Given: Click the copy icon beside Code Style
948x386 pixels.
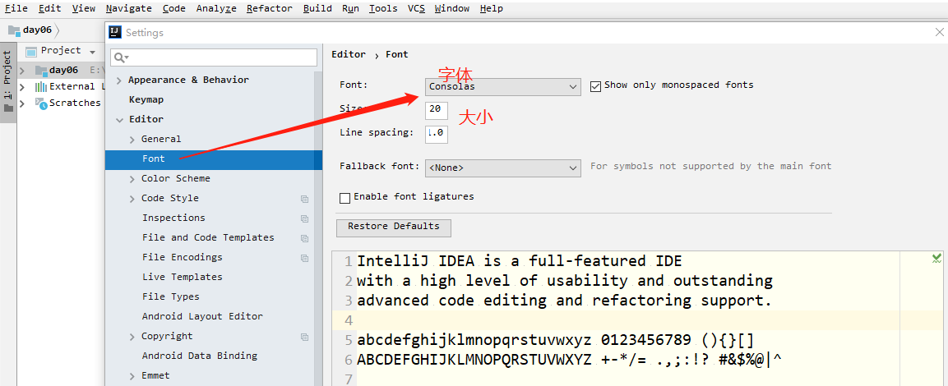Looking at the screenshot, I should coord(305,199).
